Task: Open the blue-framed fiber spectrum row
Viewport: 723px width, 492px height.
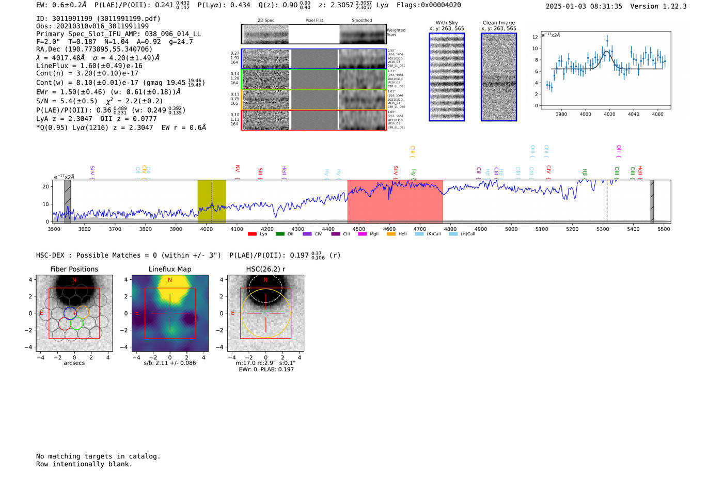Action: pos(313,59)
